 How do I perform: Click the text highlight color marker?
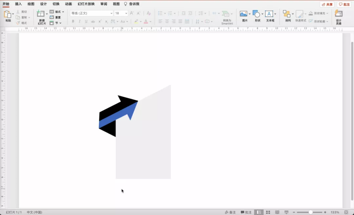click(x=136, y=21)
